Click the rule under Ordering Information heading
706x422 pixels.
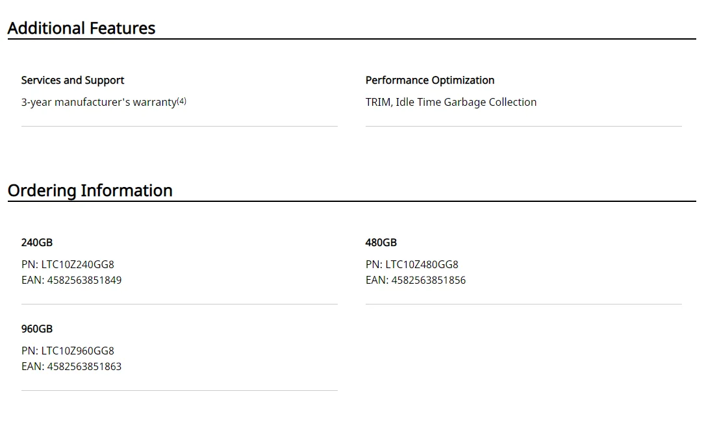click(351, 201)
